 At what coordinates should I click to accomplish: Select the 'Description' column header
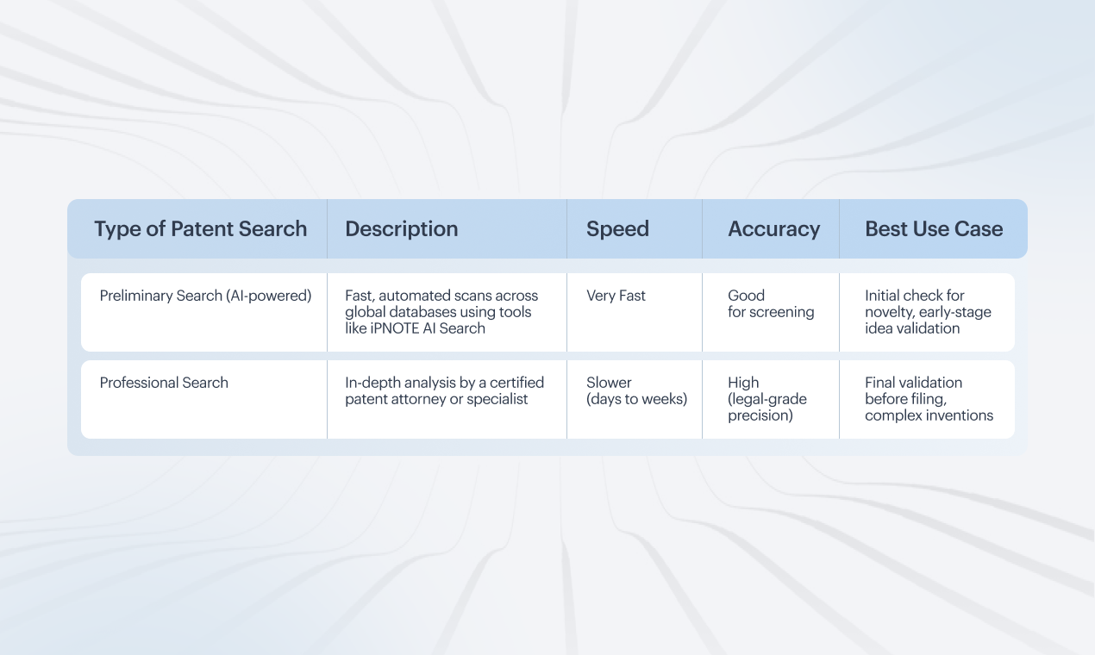(x=402, y=228)
